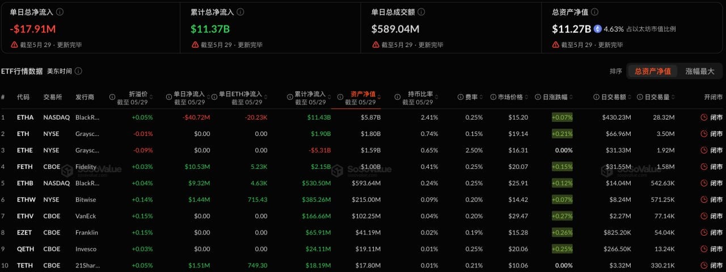
Task: Open info icon beside 总资产净值 card title
Action: pyautogui.click(x=594, y=11)
